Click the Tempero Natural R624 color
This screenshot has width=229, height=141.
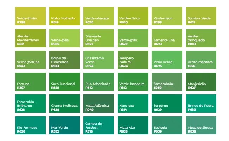tap(133, 60)
